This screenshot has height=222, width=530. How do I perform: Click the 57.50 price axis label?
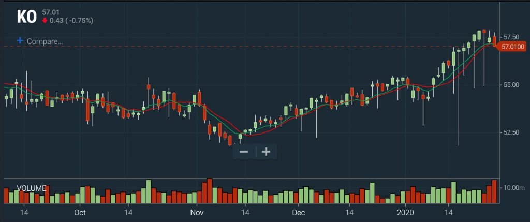tap(511, 37)
